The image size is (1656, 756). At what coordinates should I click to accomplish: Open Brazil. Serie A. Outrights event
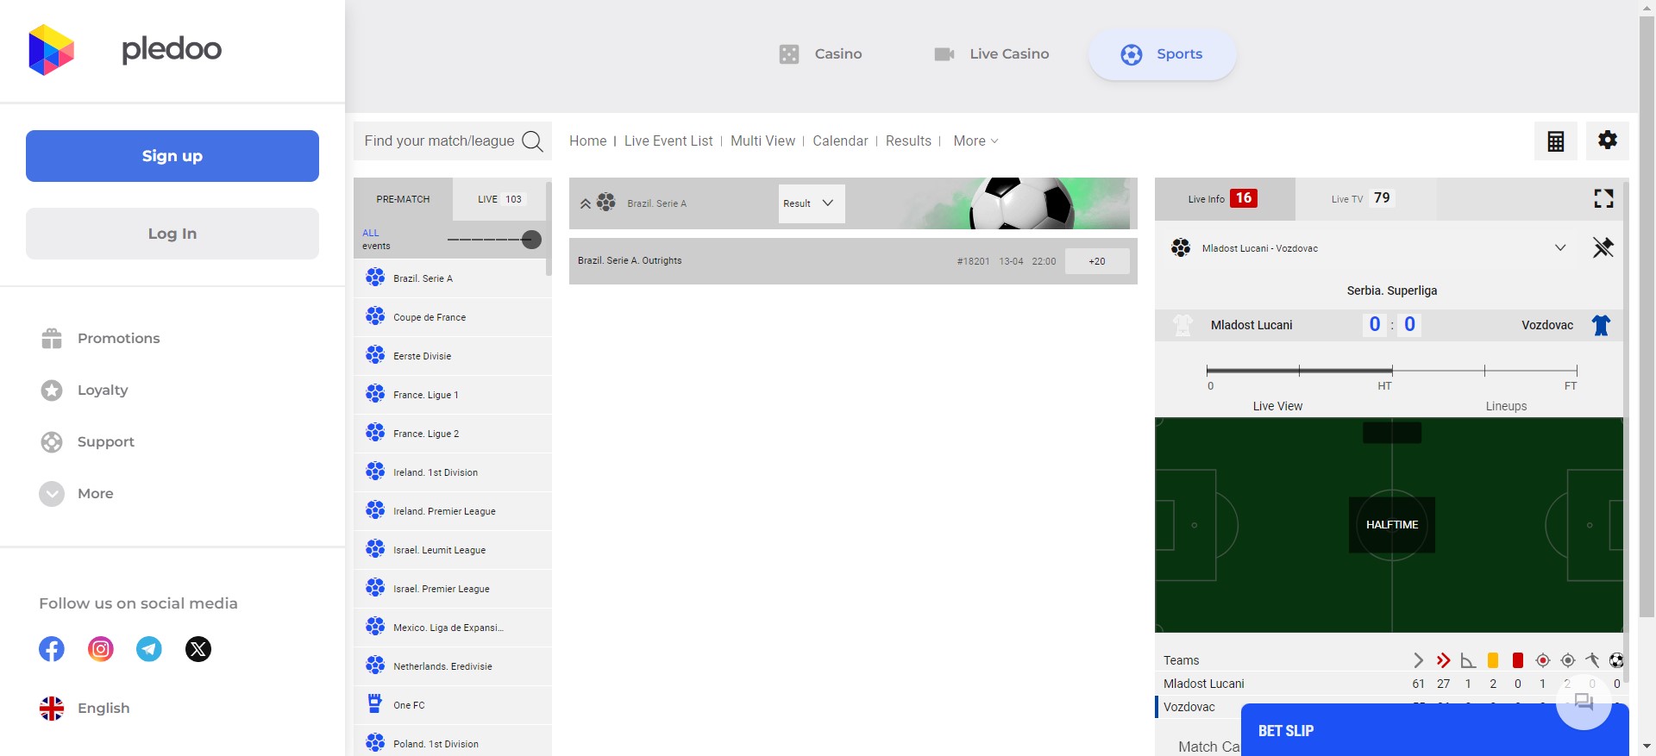pos(630,260)
